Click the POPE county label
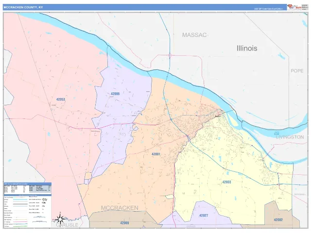This screenshot has height=233, width=311. tap(297, 71)
